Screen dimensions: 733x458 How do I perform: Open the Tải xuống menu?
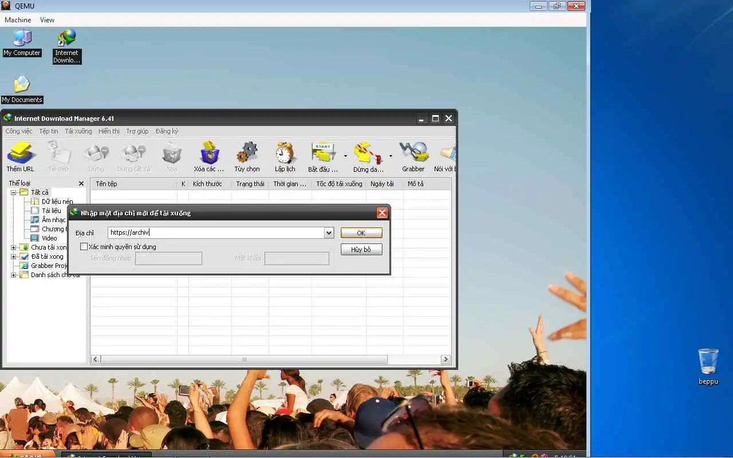(78, 131)
